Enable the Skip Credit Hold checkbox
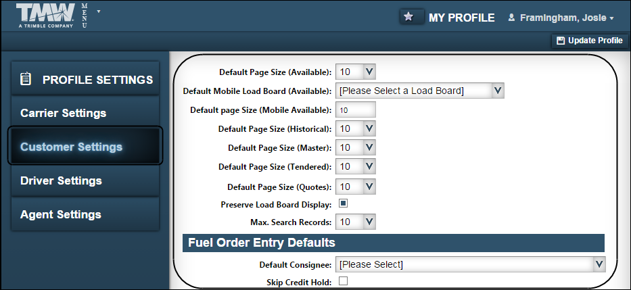 (x=343, y=281)
